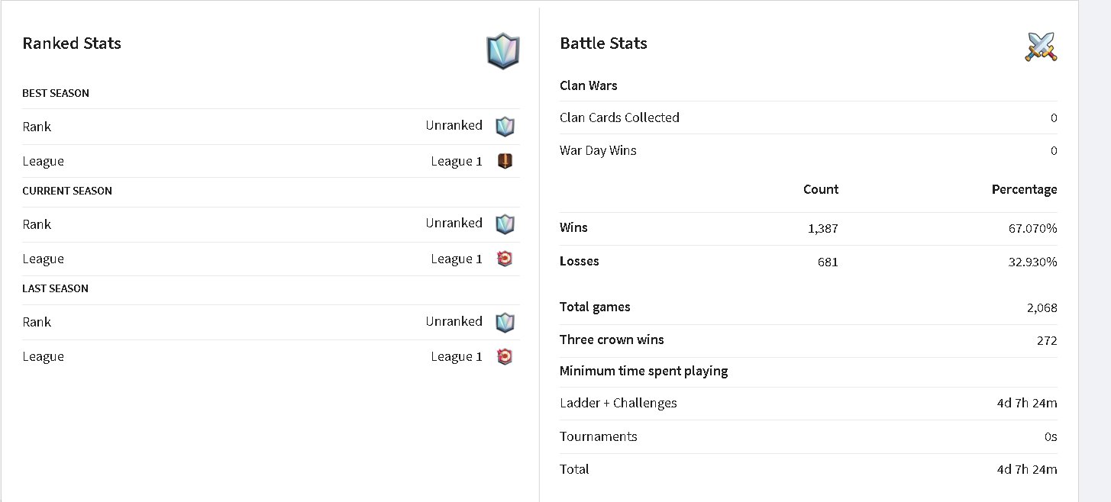Viewport: 1111px width, 502px height.
Task: Click the Three crown wins row label
Action: point(612,339)
